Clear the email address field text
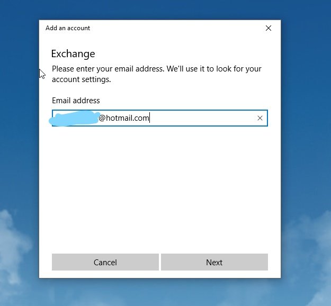Image resolution: width=331 pixels, height=306 pixels. (260, 118)
